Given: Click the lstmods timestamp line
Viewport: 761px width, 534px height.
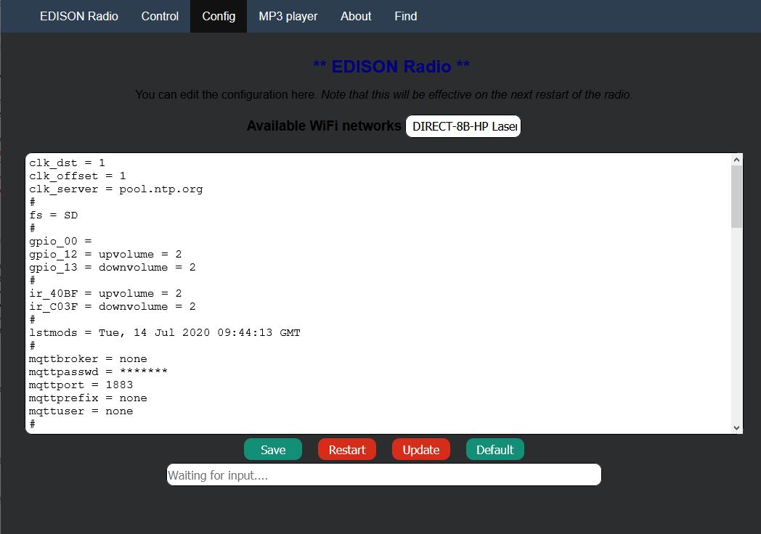Looking at the screenshot, I should point(164,332).
